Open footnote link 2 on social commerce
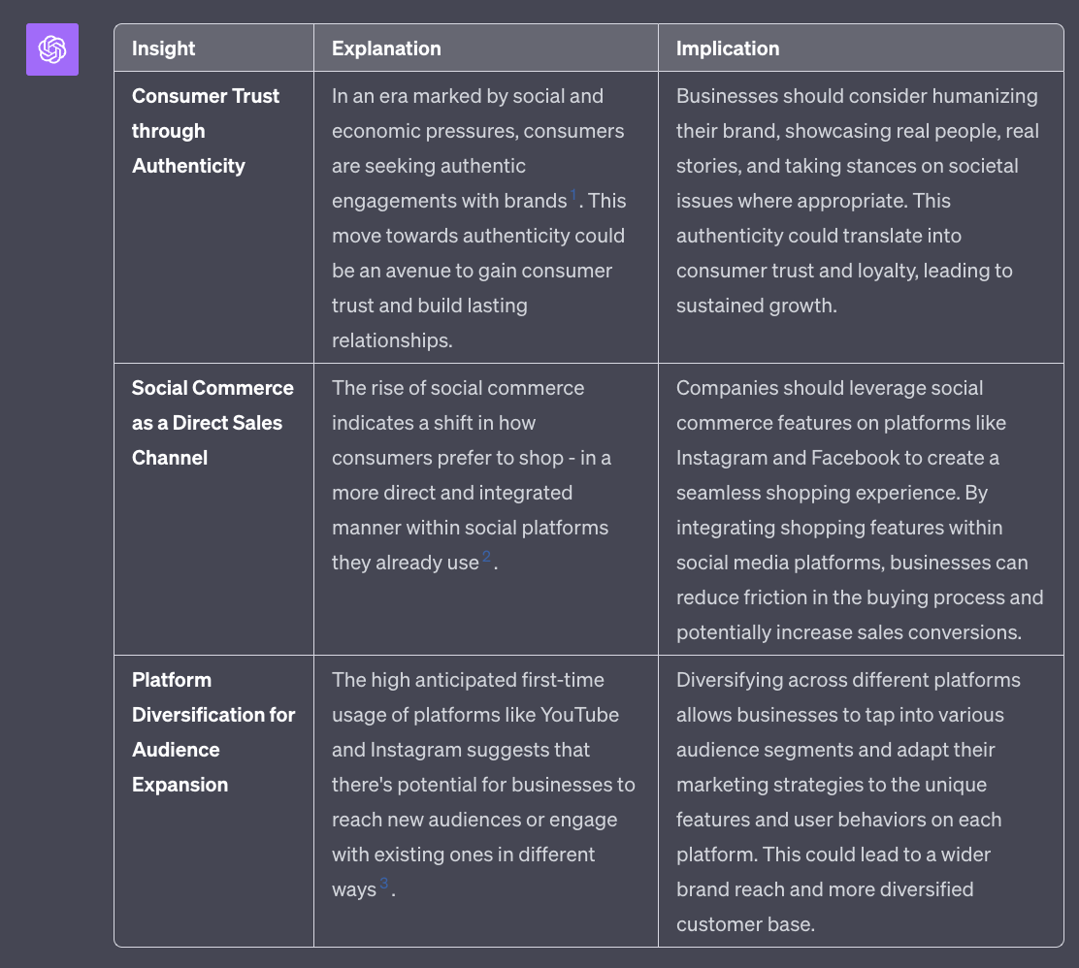The width and height of the screenshot is (1079, 968). 487,558
